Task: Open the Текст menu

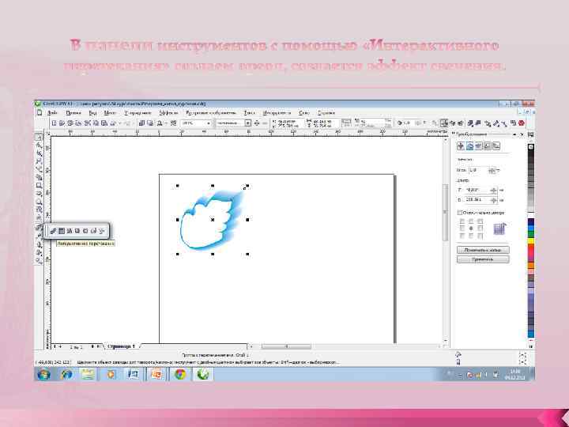Action: click(x=249, y=113)
